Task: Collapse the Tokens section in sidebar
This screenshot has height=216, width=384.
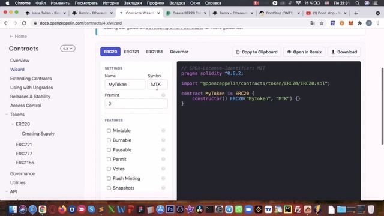Action: pos(7,115)
